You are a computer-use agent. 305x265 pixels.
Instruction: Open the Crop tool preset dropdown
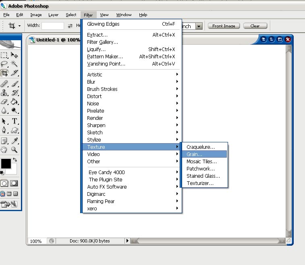coord(19,26)
